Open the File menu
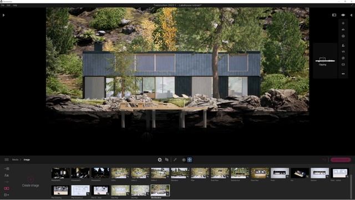 pyautogui.click(x=2, y=5)
